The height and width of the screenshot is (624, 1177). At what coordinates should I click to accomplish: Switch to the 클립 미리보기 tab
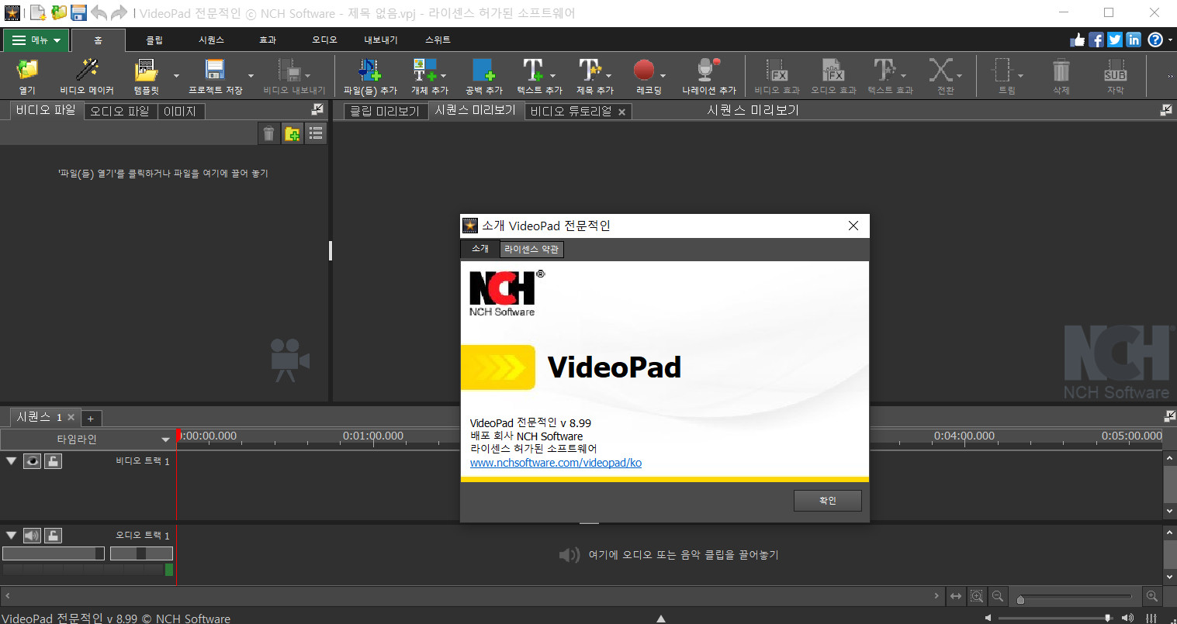coord(385,112)
